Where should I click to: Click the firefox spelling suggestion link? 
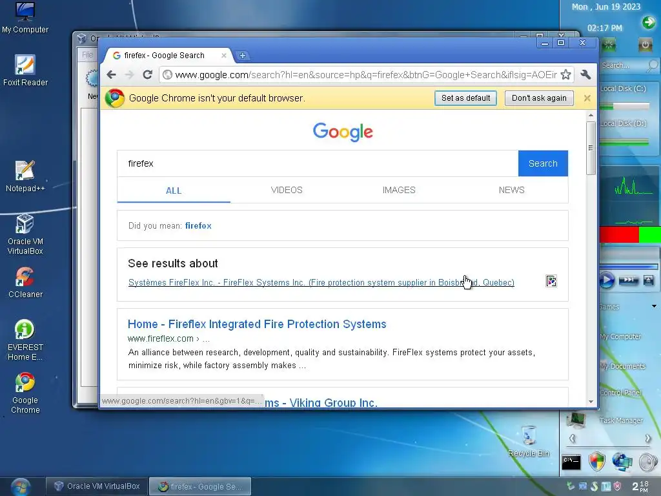198,225
